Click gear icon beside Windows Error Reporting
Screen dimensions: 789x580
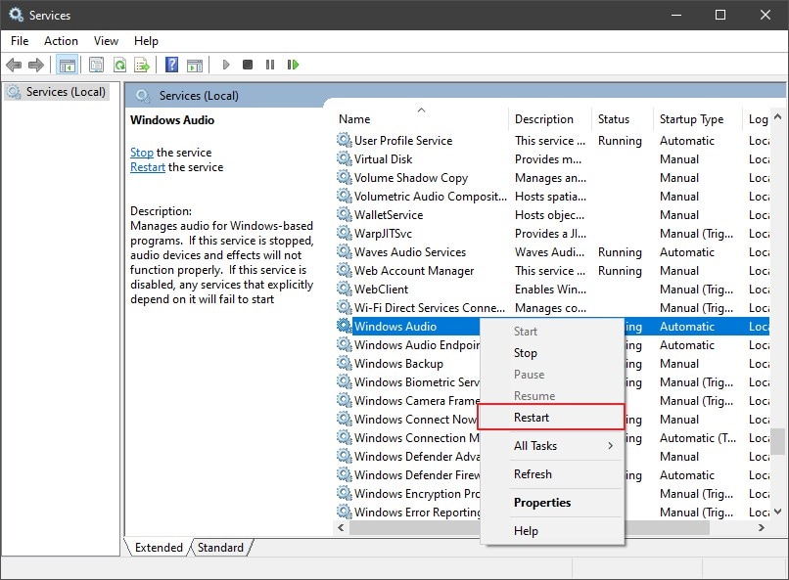pos(345,513)
